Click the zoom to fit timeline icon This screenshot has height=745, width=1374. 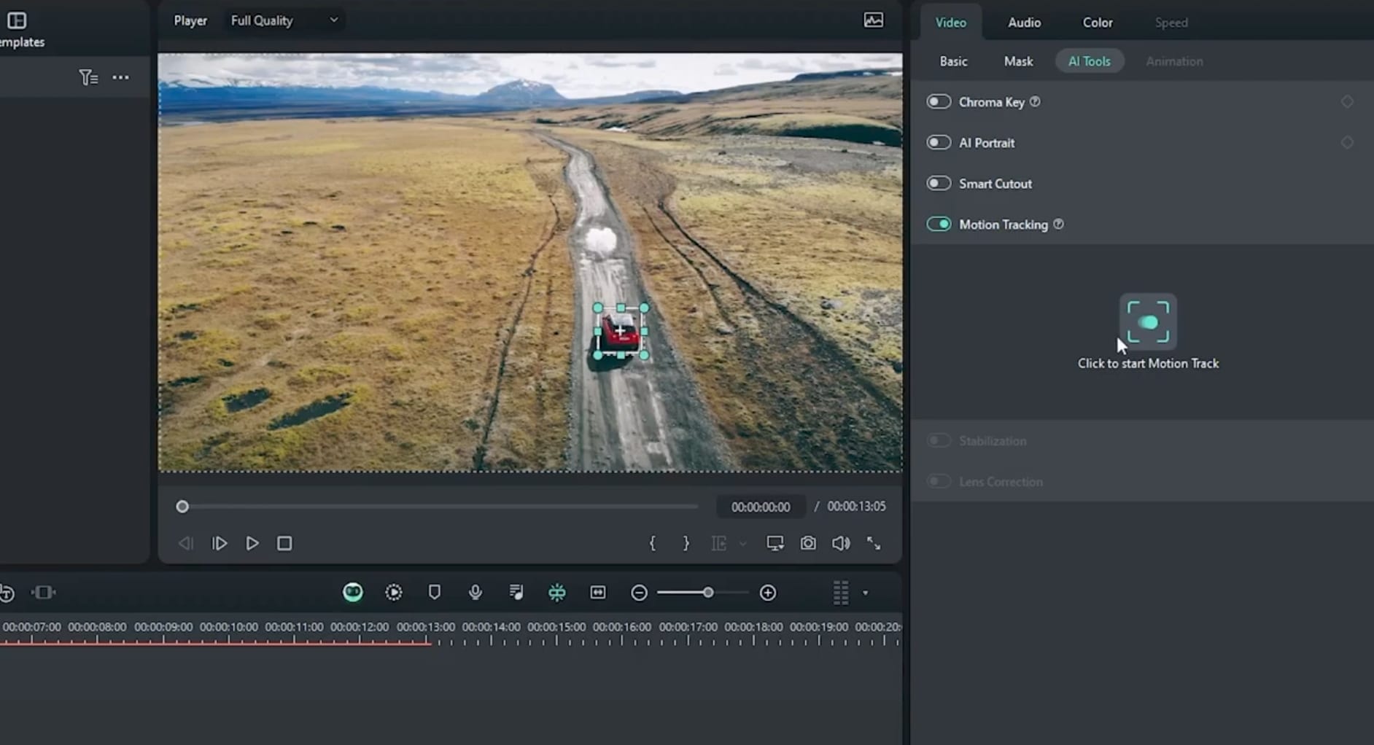(598, 593)
